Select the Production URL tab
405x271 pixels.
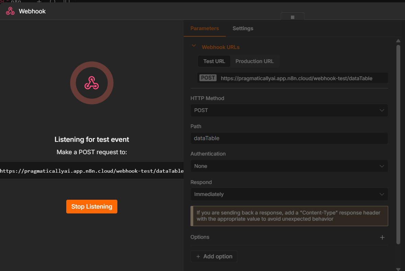(254, 61)
